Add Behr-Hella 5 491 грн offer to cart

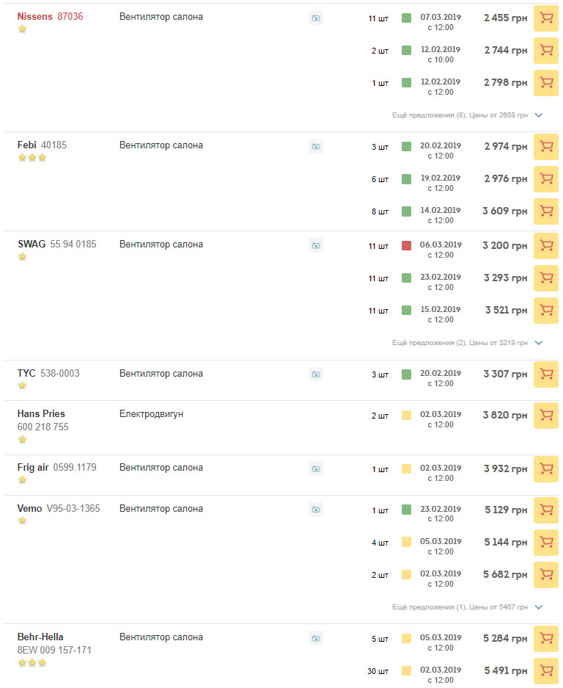tap(546, 671)
